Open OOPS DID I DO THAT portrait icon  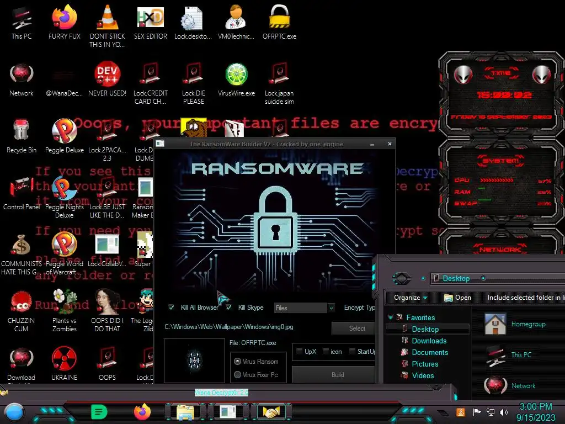[x=107, y=310]
